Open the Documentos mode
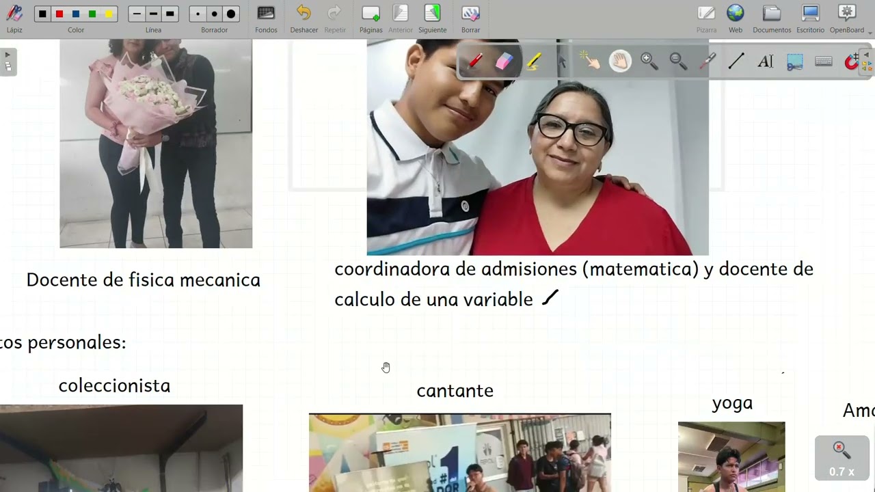 click(x=772, y=18)
